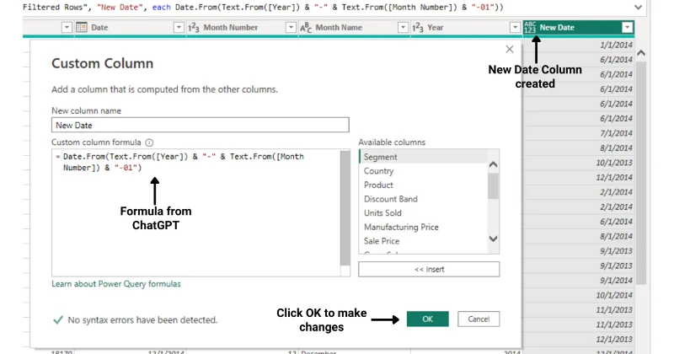Click the Year column type icon
This screenshot has height=354, width=674.
coord(418,28)
